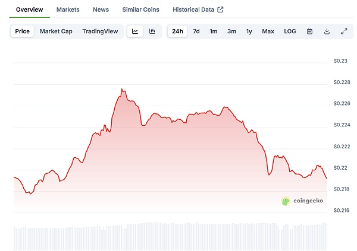357x251 pixels.
Task: Open the Overview tab
Action: coord(29,9)
